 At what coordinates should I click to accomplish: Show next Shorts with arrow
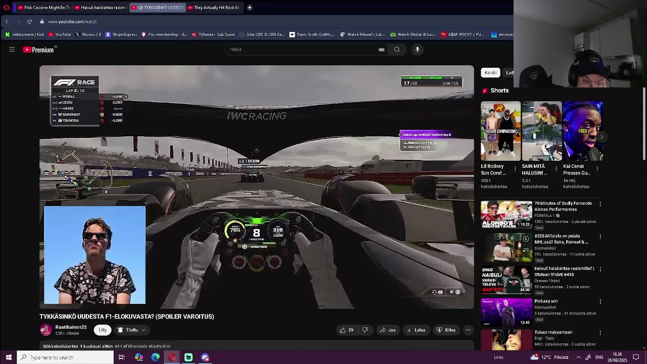pos(601,137)
